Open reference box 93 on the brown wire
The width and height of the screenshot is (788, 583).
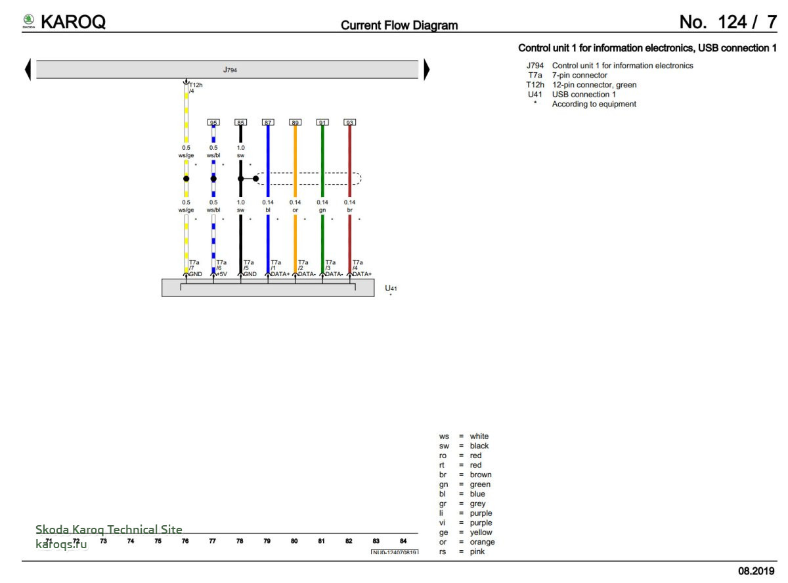click(x=349, y=122)
